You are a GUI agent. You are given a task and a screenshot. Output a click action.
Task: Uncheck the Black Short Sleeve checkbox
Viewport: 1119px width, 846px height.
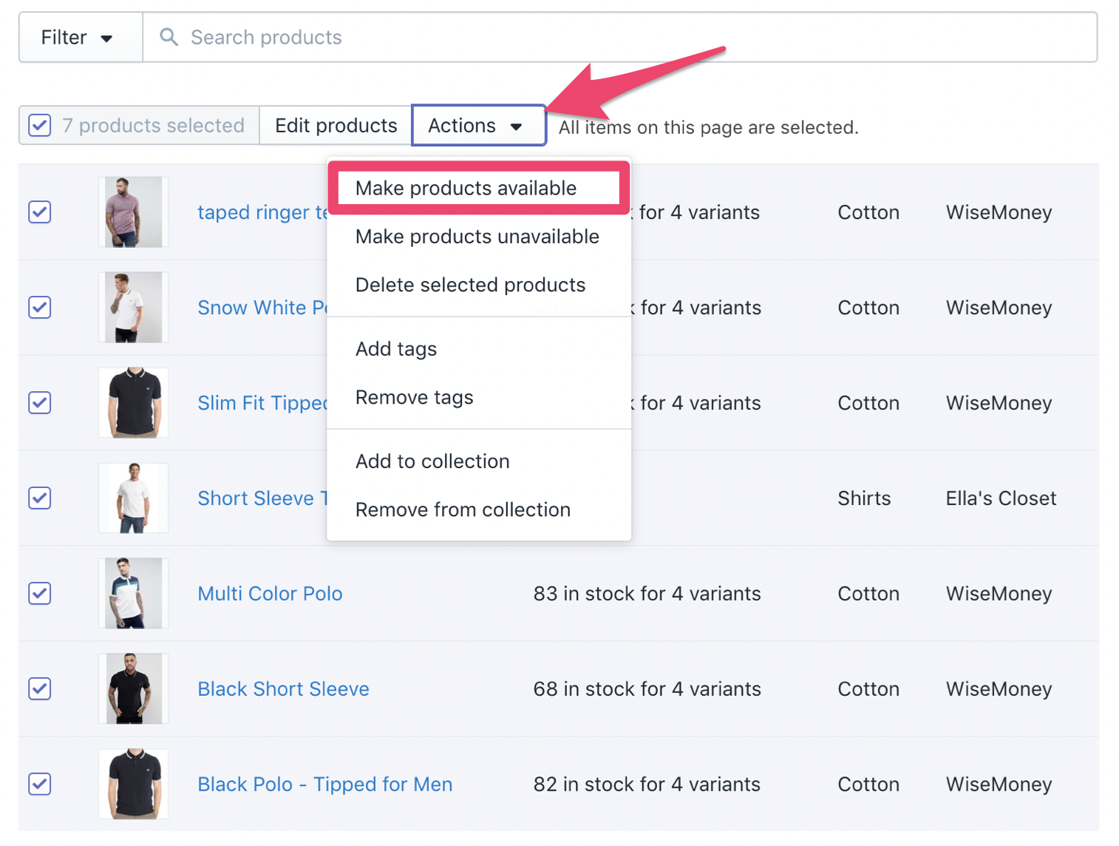tap(40, 689)
